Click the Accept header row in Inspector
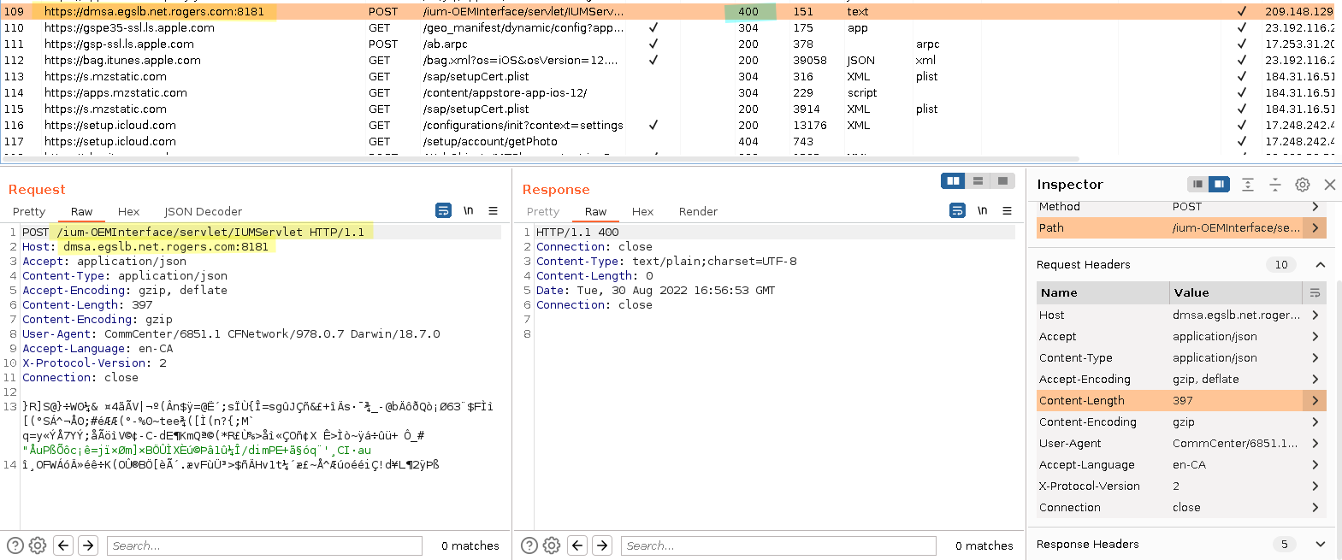The height and width of the screenshot is (560, 1342). [x=1180, y=336]
